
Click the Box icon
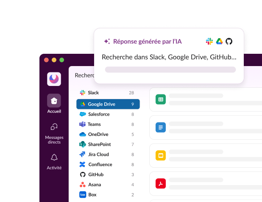83,195
